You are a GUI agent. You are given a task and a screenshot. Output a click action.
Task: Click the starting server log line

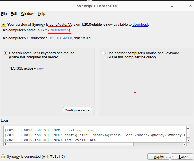point(51,130)
